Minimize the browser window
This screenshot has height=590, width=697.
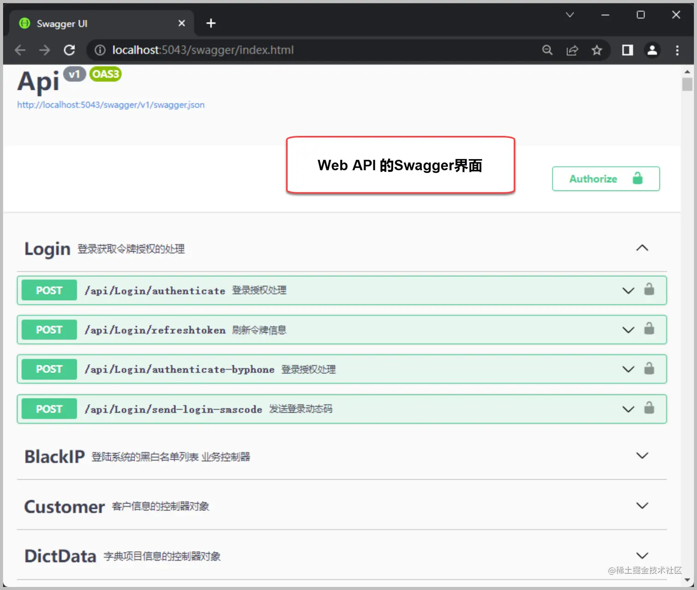[605, 15]
